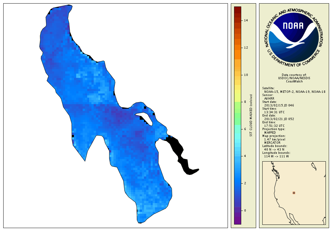
Task: Click the '4' tick label on color scale
Action: click(245, 156)
